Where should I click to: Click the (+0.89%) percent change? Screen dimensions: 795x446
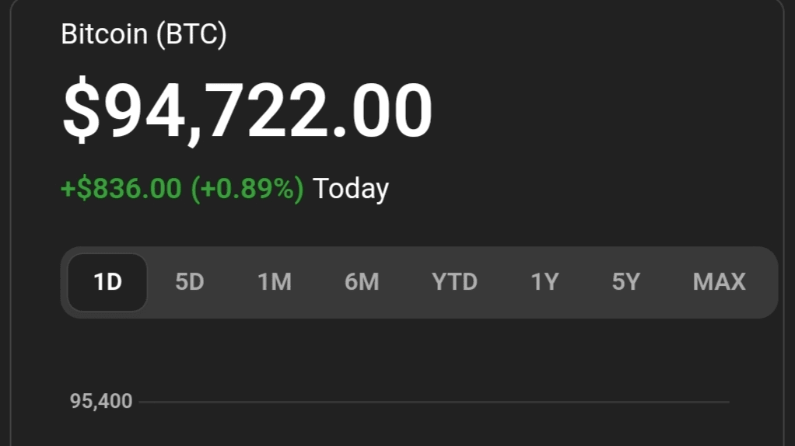click(x=247, y=189)
